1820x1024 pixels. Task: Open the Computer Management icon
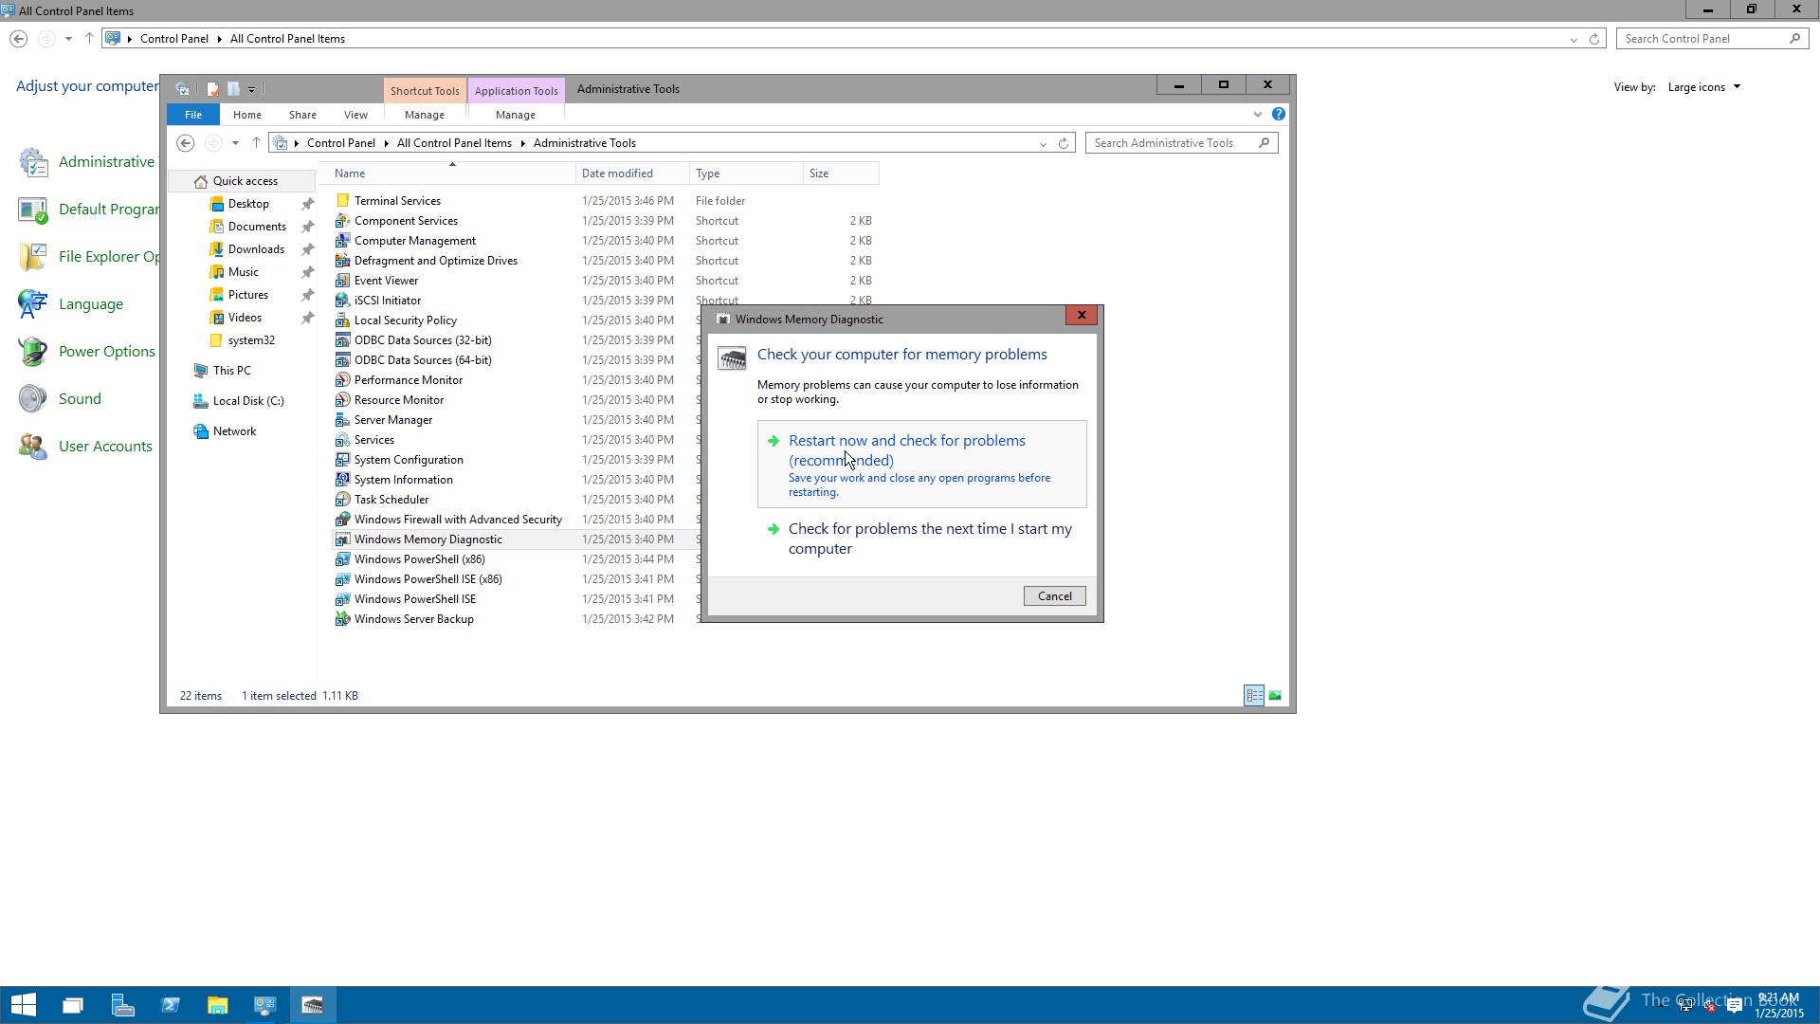pos(342,241)
